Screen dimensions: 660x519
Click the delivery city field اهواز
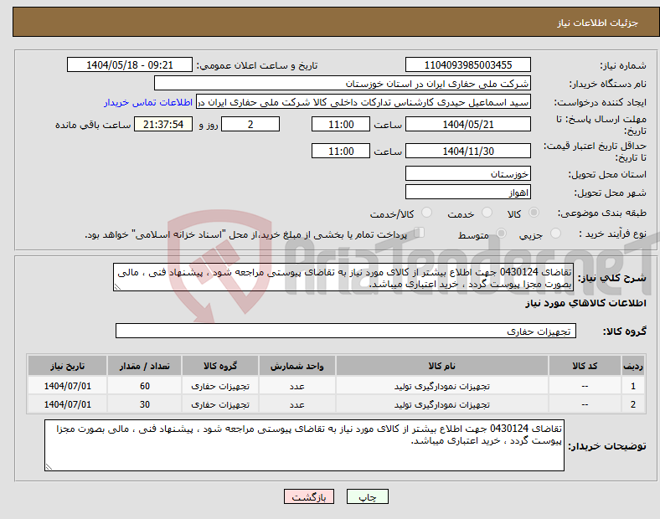[x=467, y=193]
